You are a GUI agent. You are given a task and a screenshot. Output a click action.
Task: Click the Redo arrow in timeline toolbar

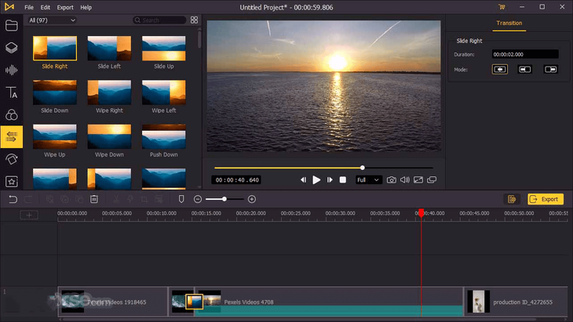[28, 199]
